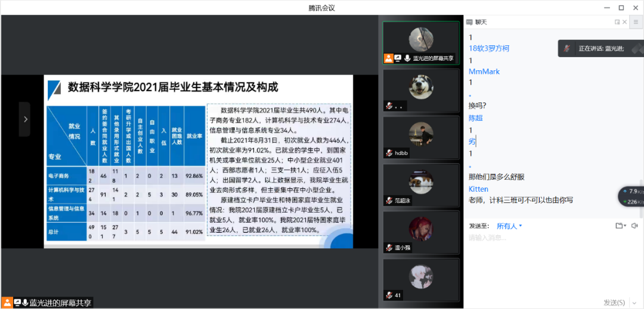The width and height of the screenshot is (644, 309).
Task: Click the muted mic icon on hdbb tile
Action: tap(389, 153)
